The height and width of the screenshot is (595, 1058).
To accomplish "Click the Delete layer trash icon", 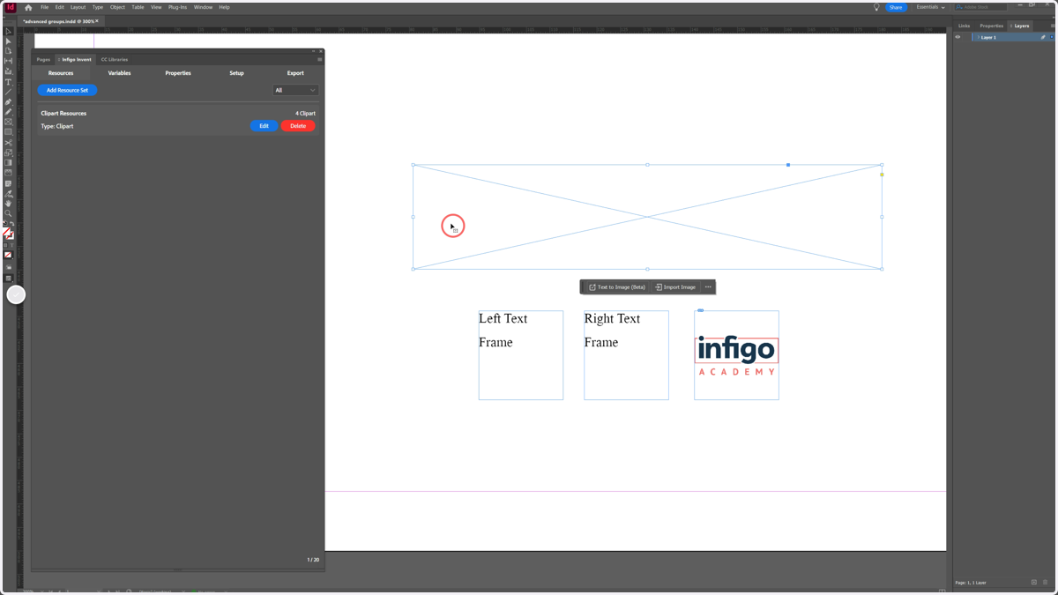I will click(1046, 583).
